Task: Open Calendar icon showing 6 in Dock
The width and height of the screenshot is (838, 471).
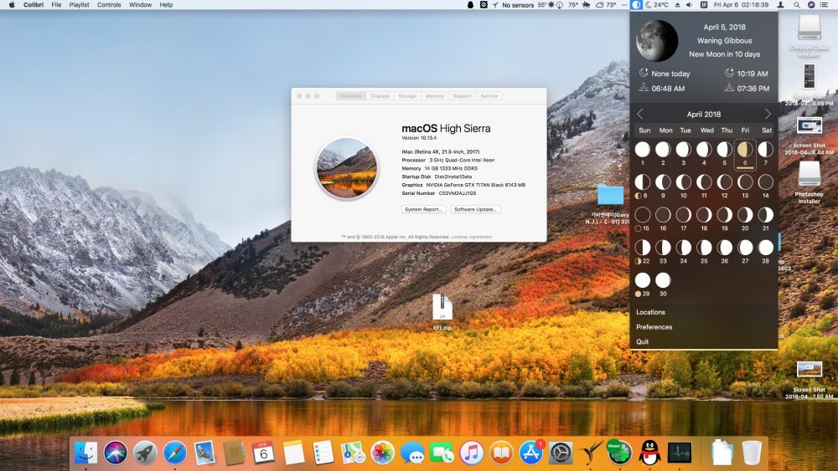Action: click(263, 453)
